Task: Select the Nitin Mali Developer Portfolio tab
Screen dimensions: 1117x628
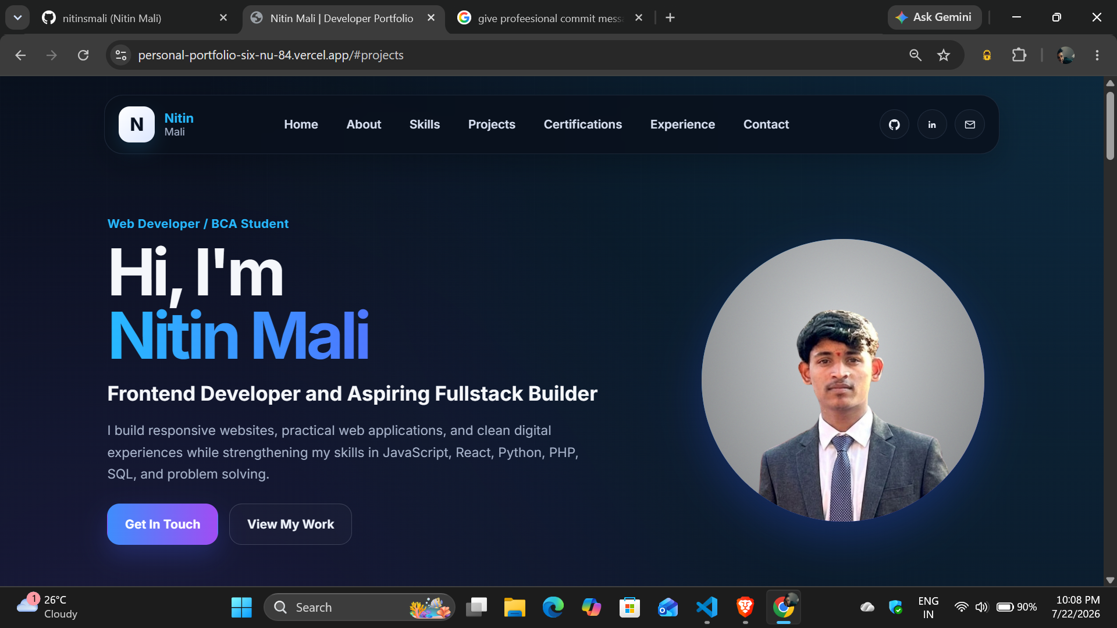Action: pos(342,18)
